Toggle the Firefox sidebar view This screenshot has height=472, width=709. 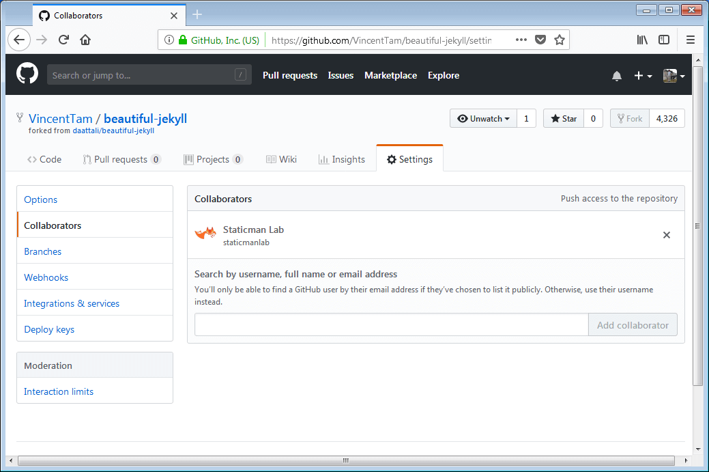(664, 40)
